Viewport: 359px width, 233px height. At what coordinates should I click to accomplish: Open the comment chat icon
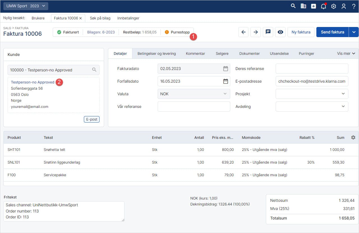(x=268, y=32)
